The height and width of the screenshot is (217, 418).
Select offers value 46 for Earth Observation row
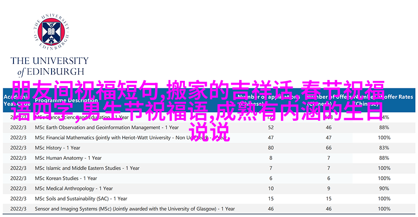click(329, 127)
